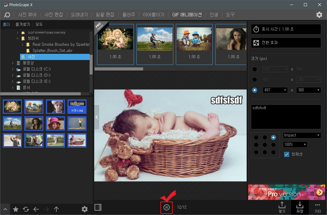327x215 pixels.
Task: Select the second size radio button
Action: tap(255, 80)
